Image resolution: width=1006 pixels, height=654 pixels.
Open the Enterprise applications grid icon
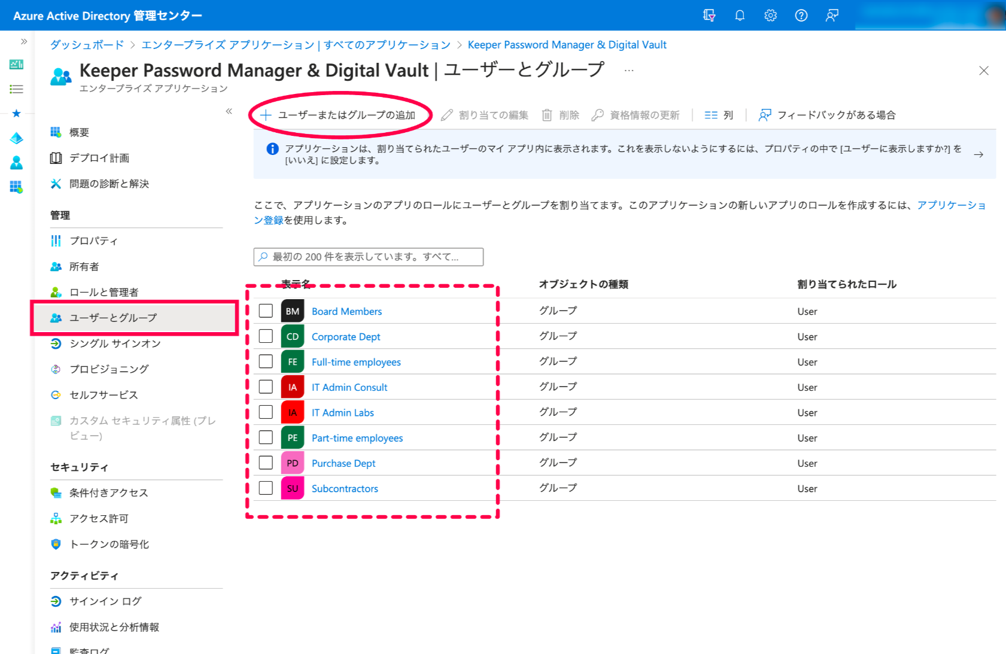pos(17,187)
